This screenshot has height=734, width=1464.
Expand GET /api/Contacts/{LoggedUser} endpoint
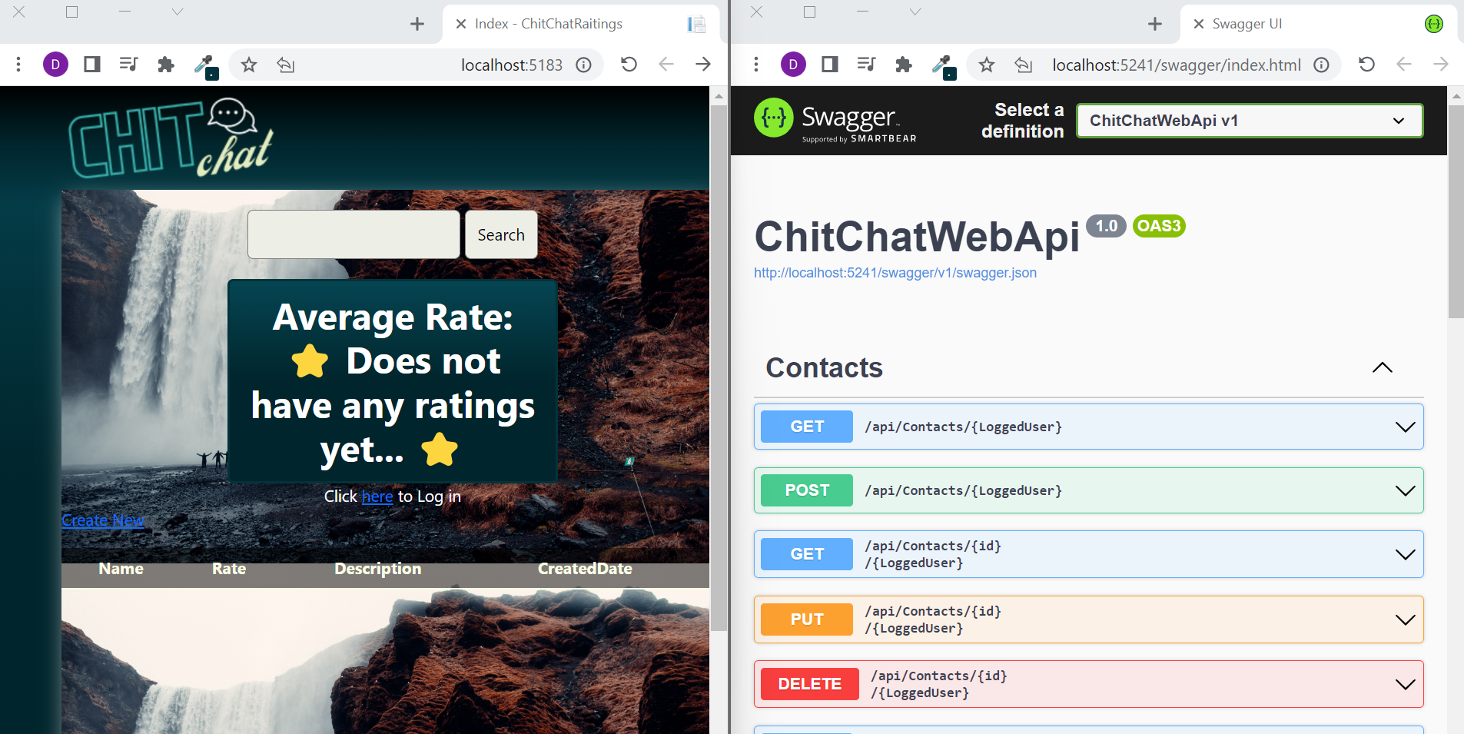point(1089,427)
